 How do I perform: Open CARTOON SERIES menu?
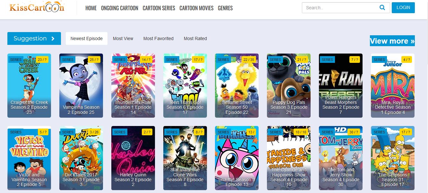click(159, 8)
